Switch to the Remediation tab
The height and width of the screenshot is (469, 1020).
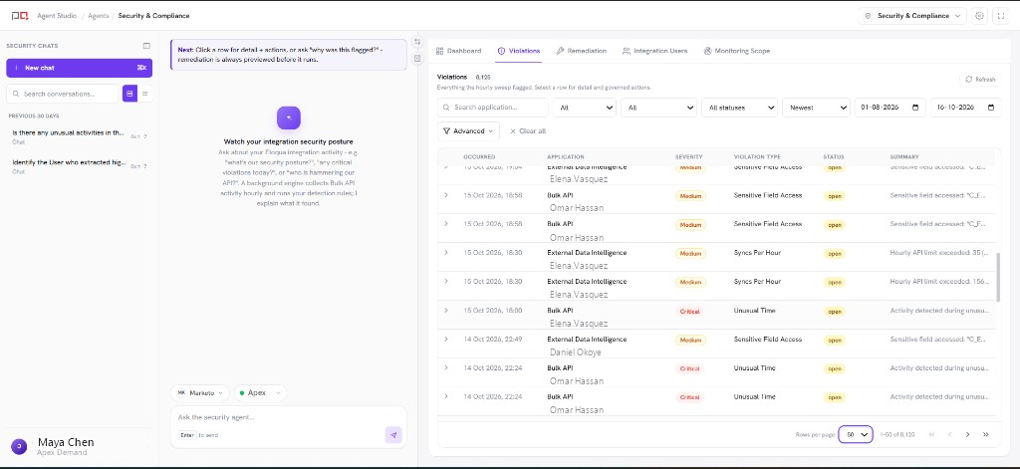[x=582, y=51]
